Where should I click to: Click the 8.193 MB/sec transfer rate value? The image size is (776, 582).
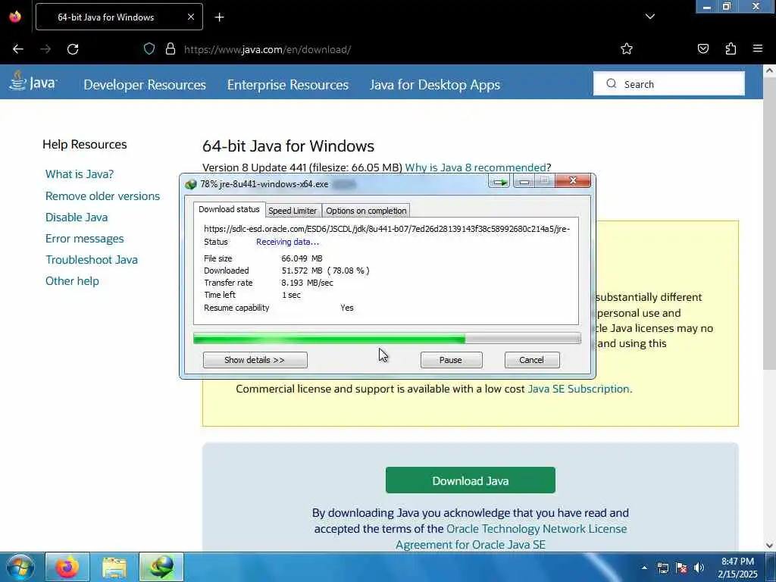pos(308,283)
